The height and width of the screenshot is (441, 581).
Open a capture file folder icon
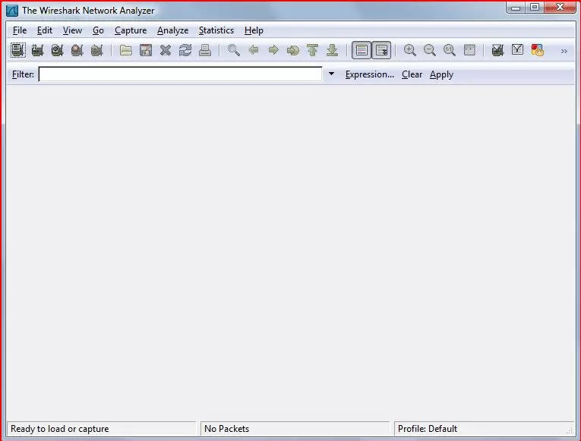click(126, 50)
